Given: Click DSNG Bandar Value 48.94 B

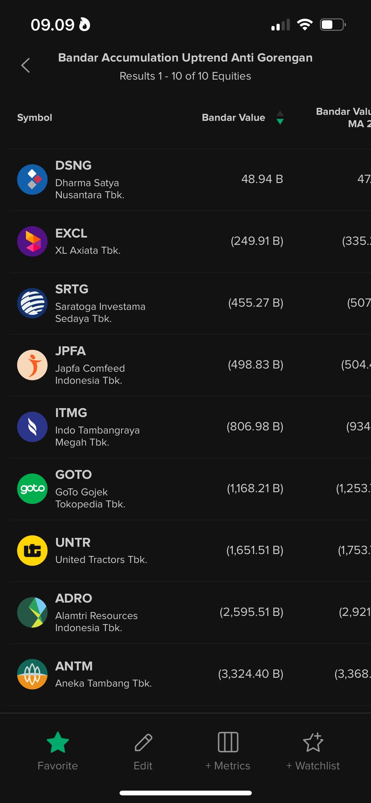Looking at the screenshot, I should click(262, 179).
